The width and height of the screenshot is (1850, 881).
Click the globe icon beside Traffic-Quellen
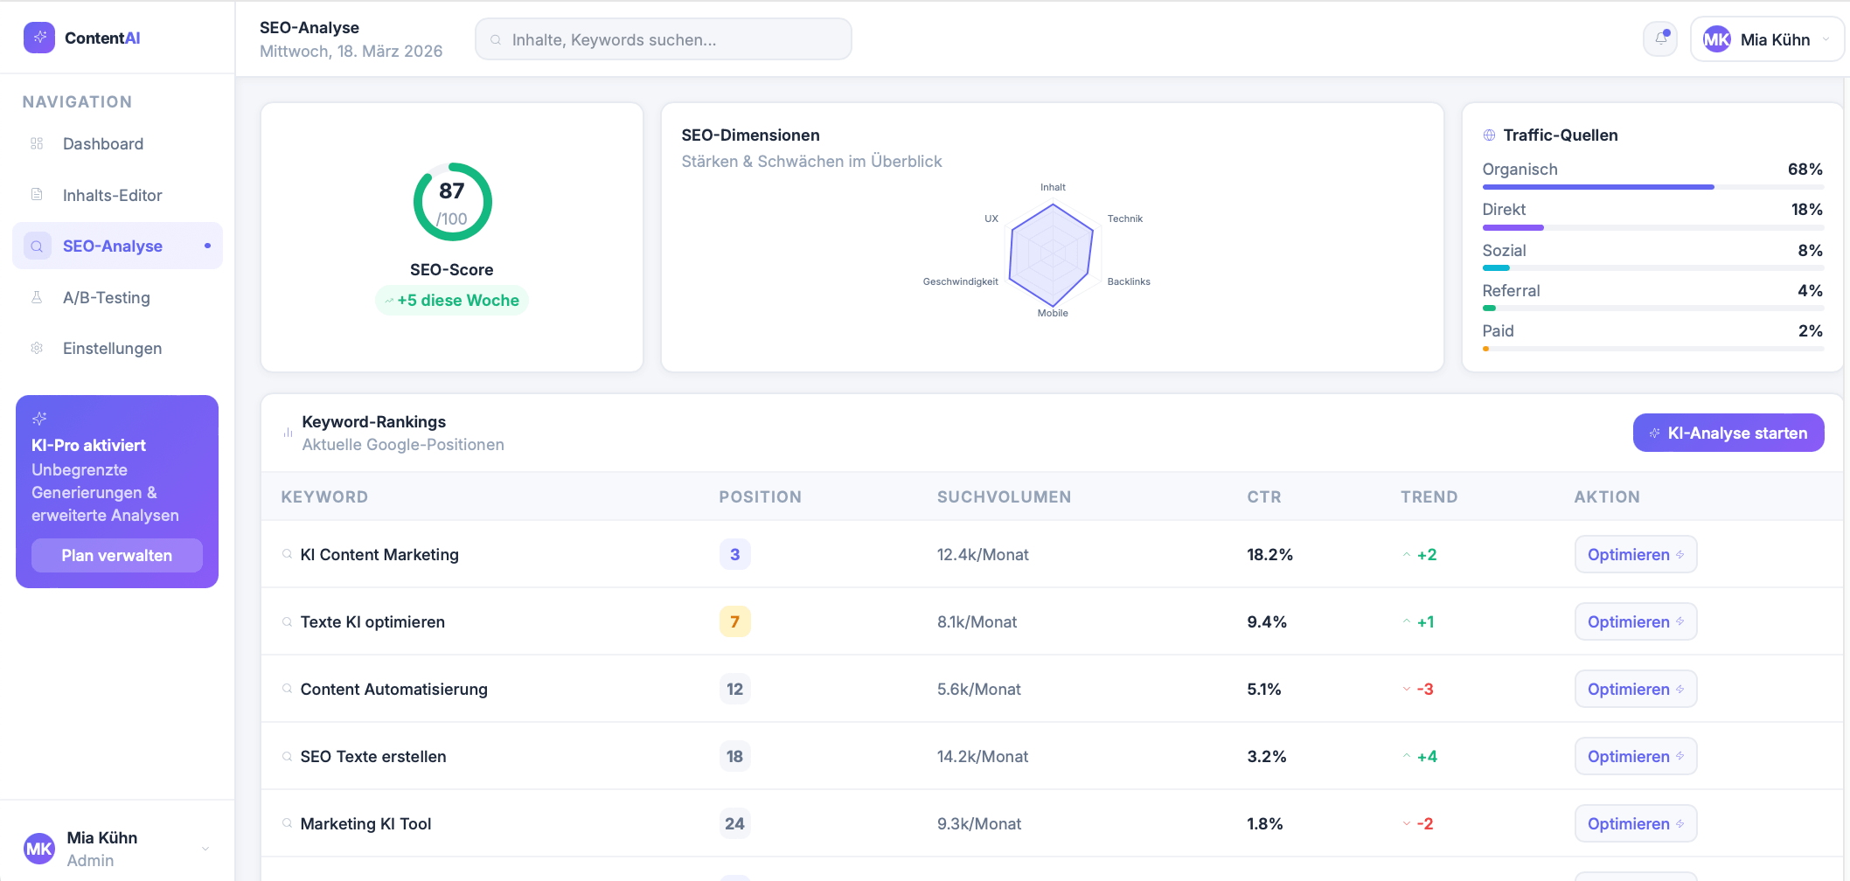point(1489,135)
